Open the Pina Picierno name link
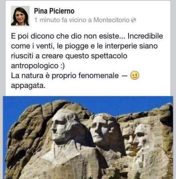Image resolution: width=176 pixels, height=179 pixels. click(x=54, y=11)
